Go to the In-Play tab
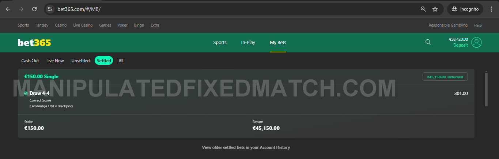Viewport: 499px width, 159px height. [x=248, y=43]
